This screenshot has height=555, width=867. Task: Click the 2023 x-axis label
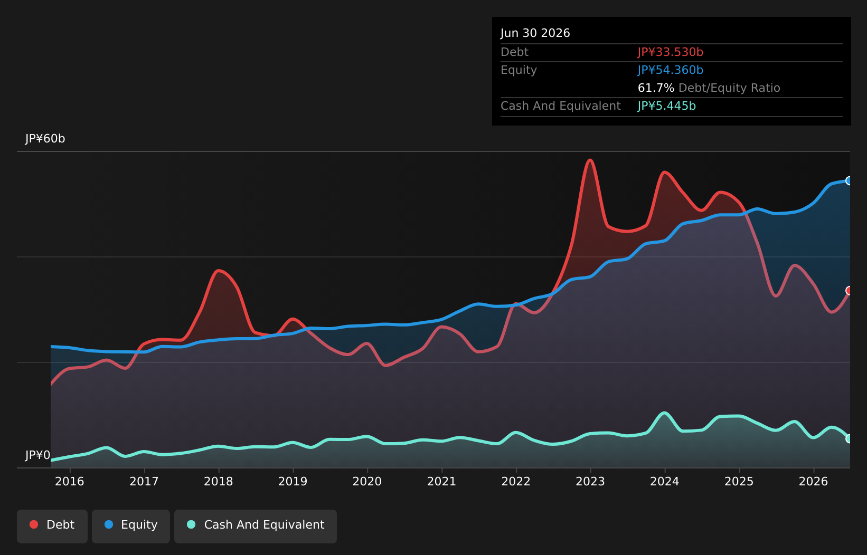click(x=590, y=482)
